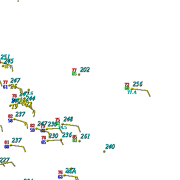Click the red 76 temperature value

(60, 172)
